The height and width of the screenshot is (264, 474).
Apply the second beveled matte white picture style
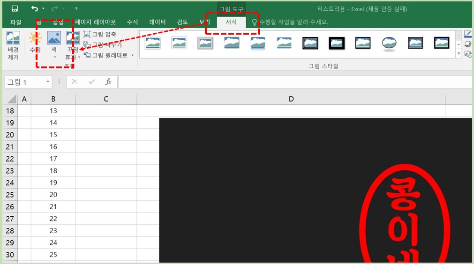(x=179, y=43)
